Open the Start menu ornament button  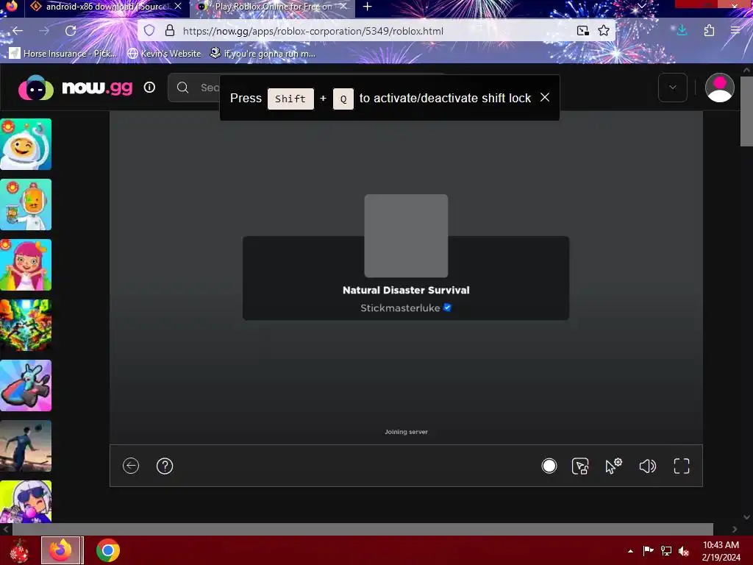(x=18, y=550)
